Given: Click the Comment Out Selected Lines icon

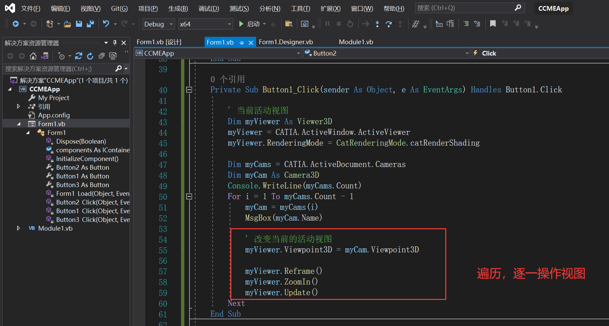Looking at the screenshot, I should click(x=466, y=24).
